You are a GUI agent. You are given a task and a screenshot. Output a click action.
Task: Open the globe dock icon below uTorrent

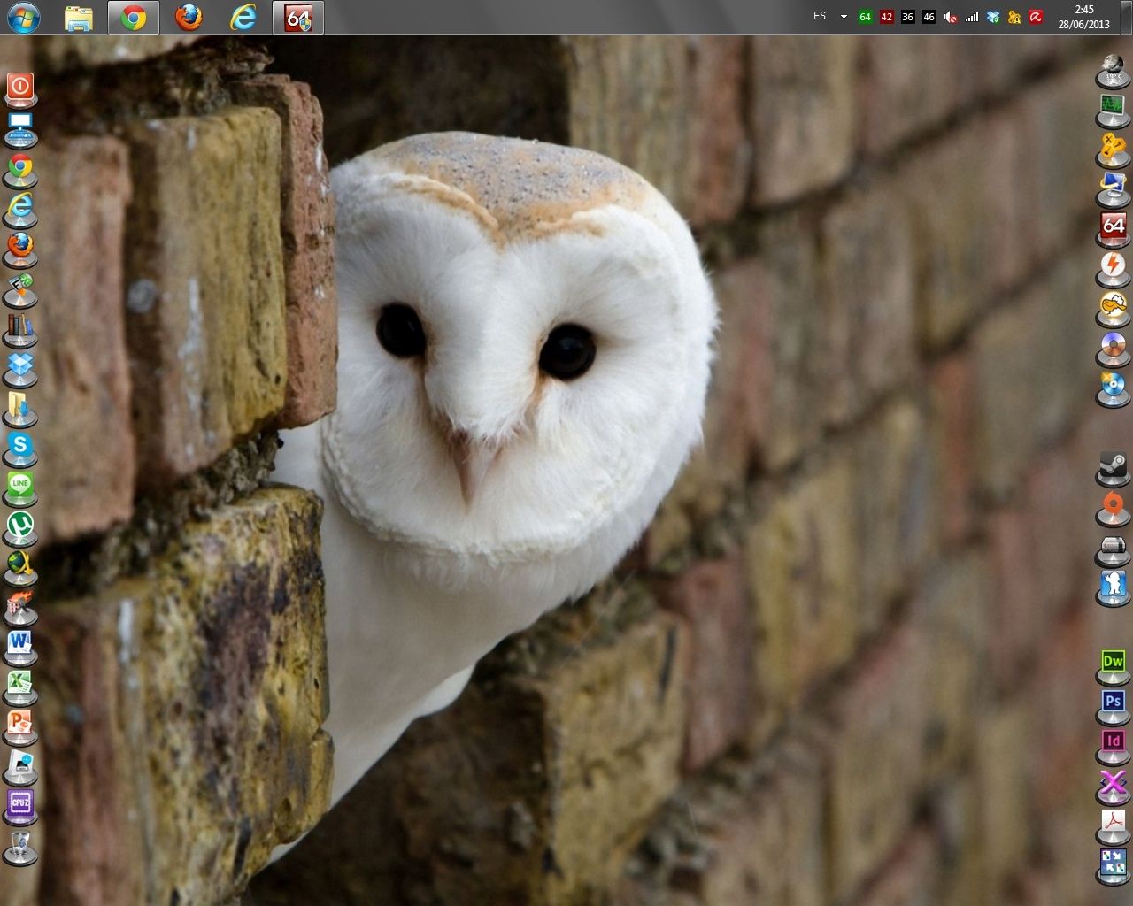pos(19,566)
